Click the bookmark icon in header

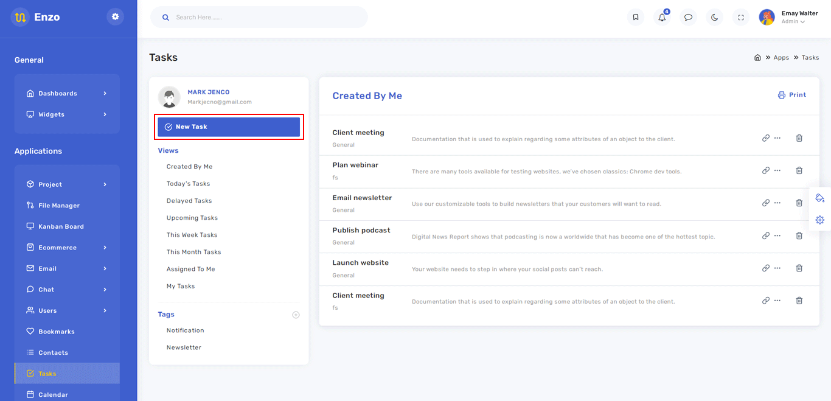click(x=636, y=18)
